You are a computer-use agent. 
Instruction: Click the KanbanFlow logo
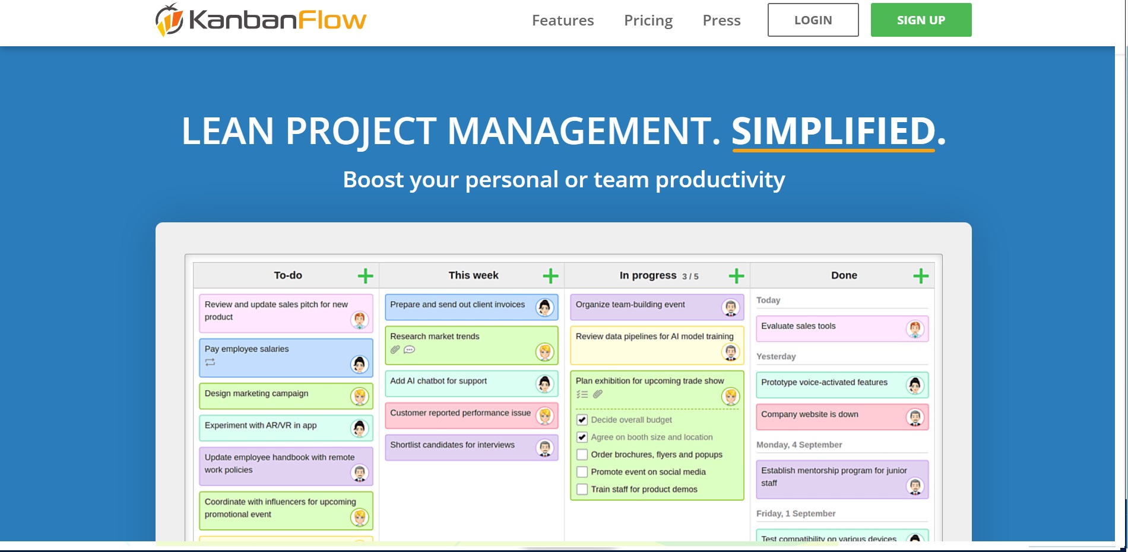[x=261, y=19]
